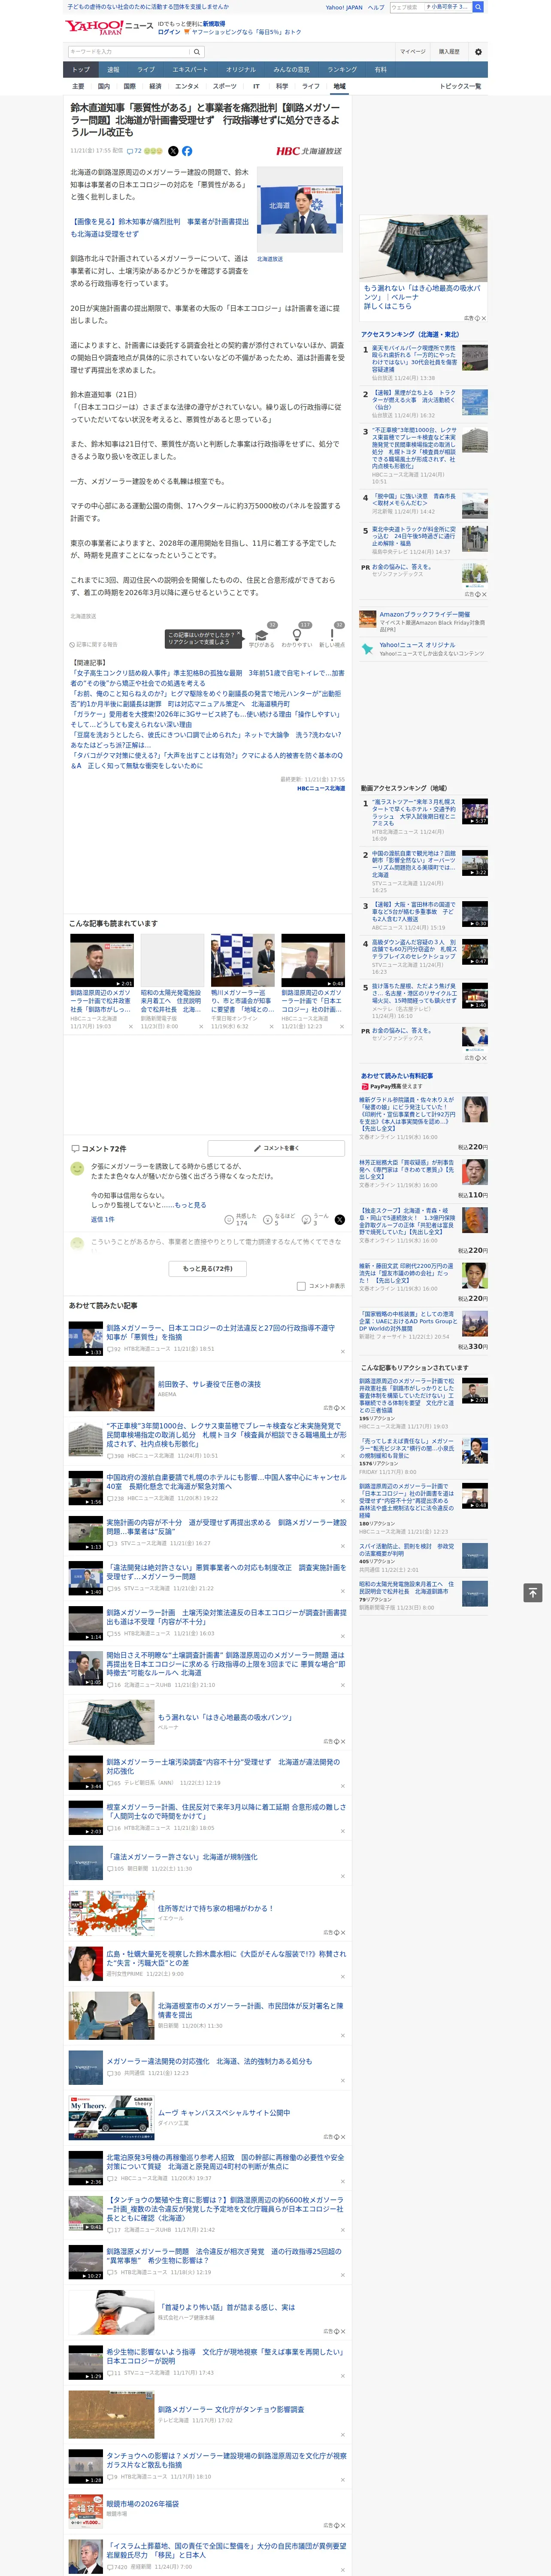The height and width of the screenshot is (2576, 551).
Task: Click the Yahoo! JAPAN News logo
Action: click(108, 27)
